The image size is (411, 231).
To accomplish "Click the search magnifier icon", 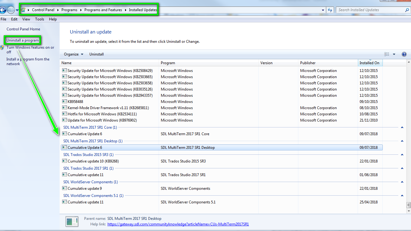I will (407, 10).
